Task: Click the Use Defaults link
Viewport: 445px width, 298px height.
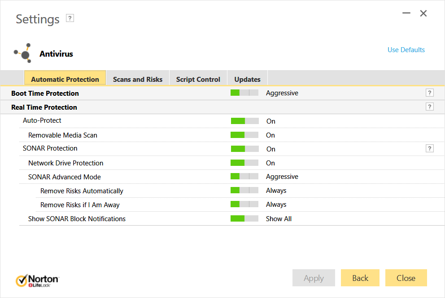Action: coord(406,50)
